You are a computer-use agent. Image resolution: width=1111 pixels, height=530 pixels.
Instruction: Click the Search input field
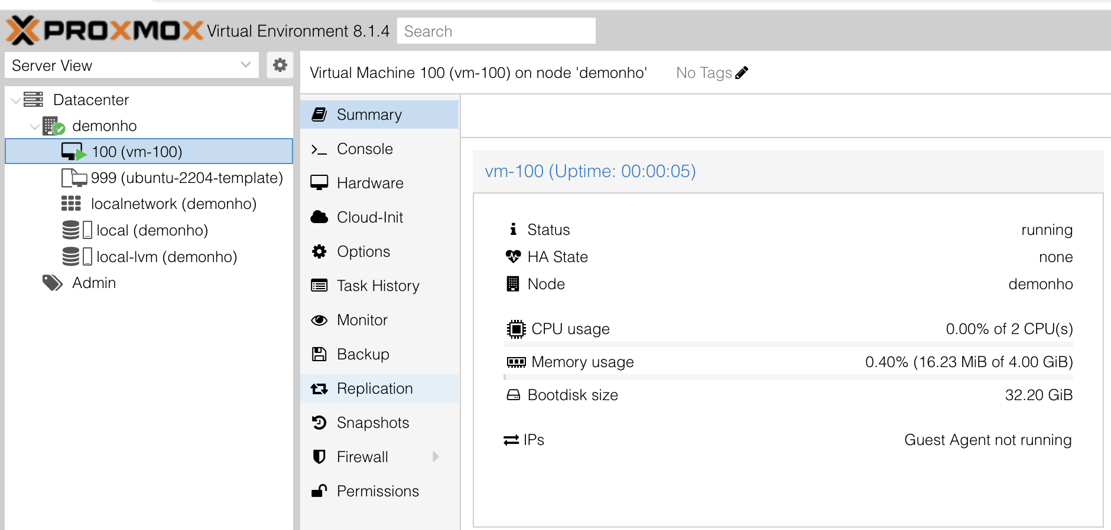[x=496, y=31]
